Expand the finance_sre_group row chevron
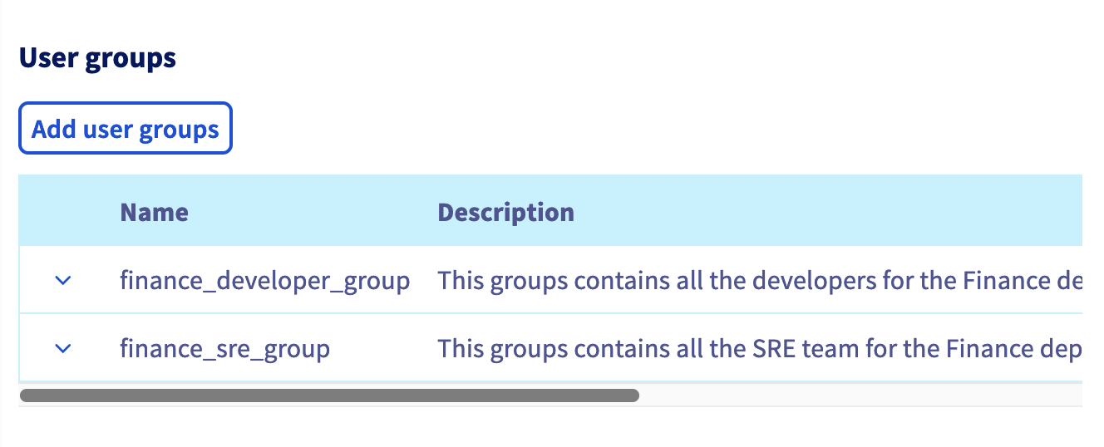The image size is (1104, 447). (62, 349)
